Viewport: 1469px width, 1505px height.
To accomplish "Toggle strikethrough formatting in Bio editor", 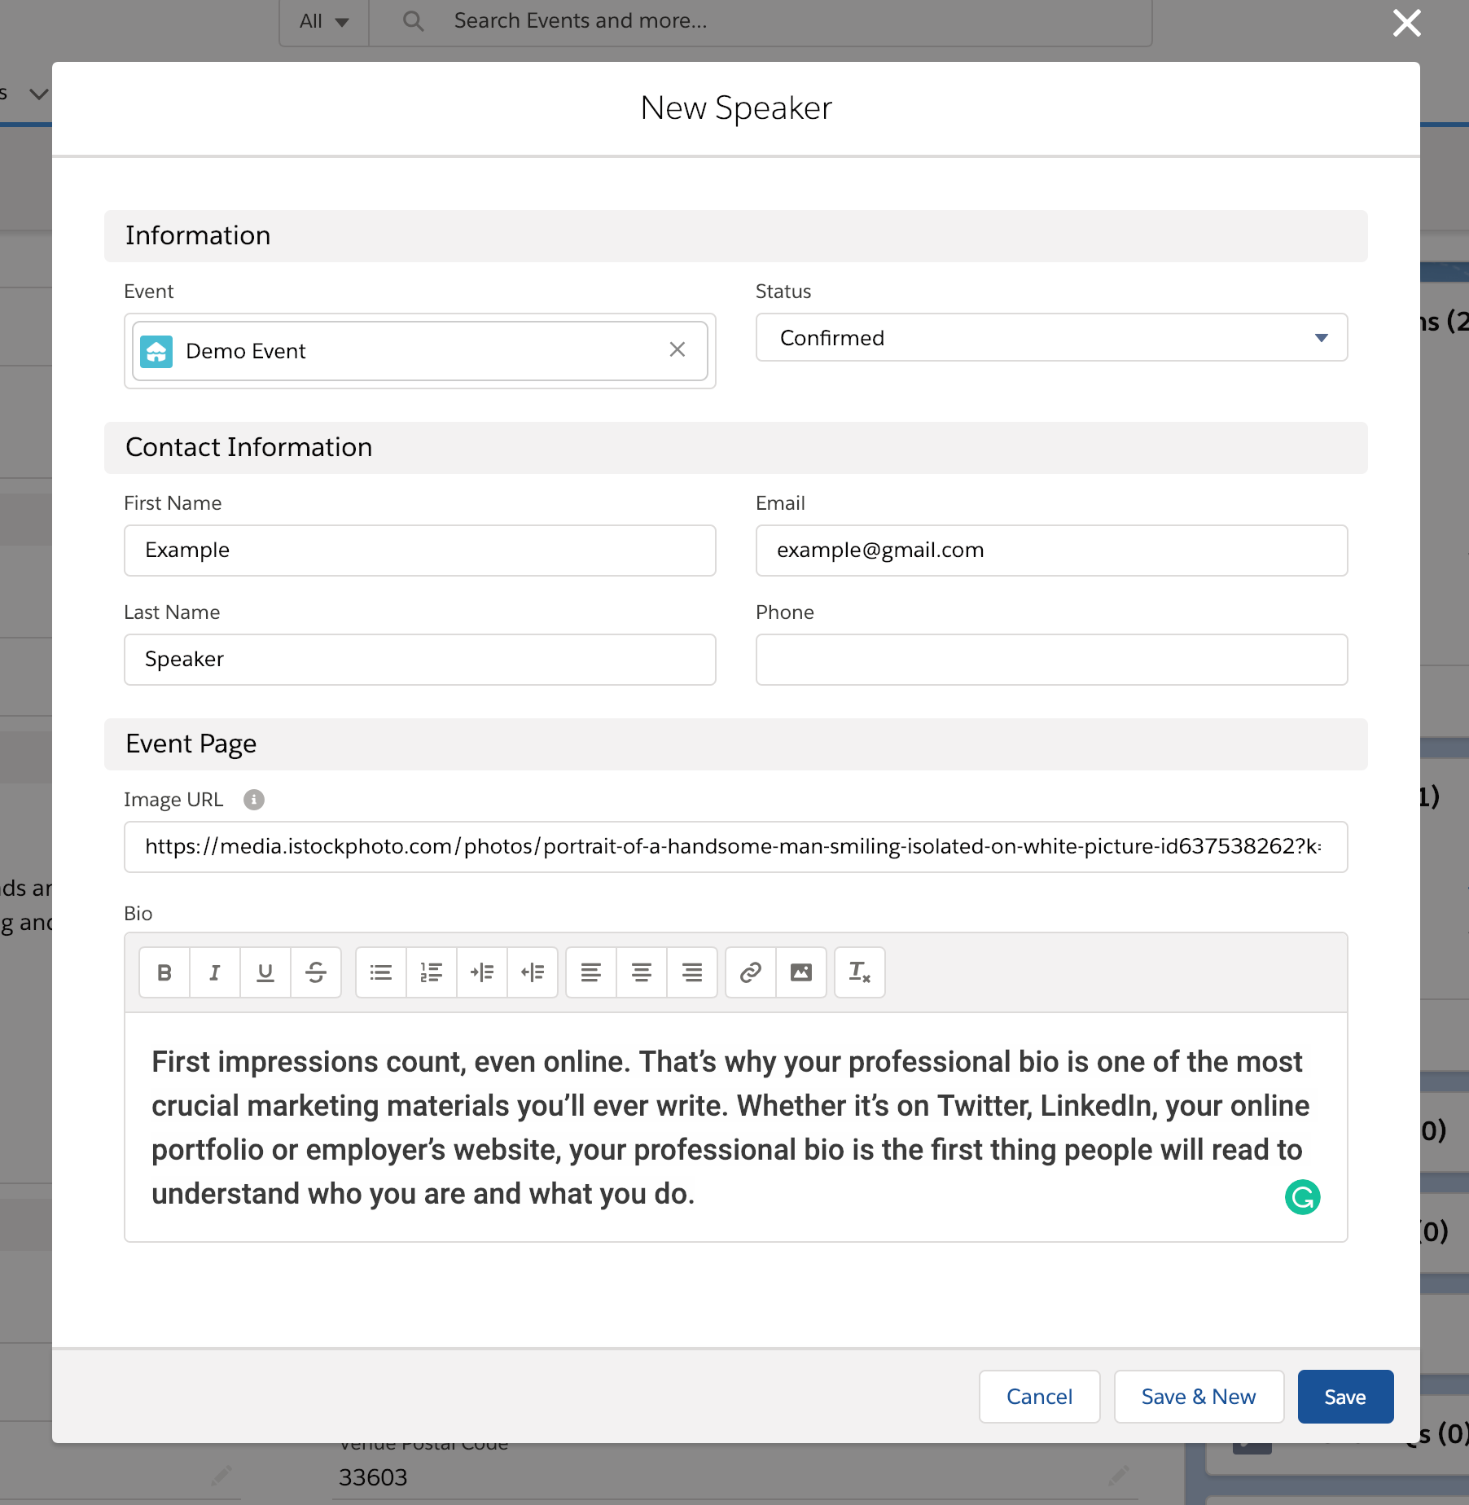I will click(x=316, y=972).
